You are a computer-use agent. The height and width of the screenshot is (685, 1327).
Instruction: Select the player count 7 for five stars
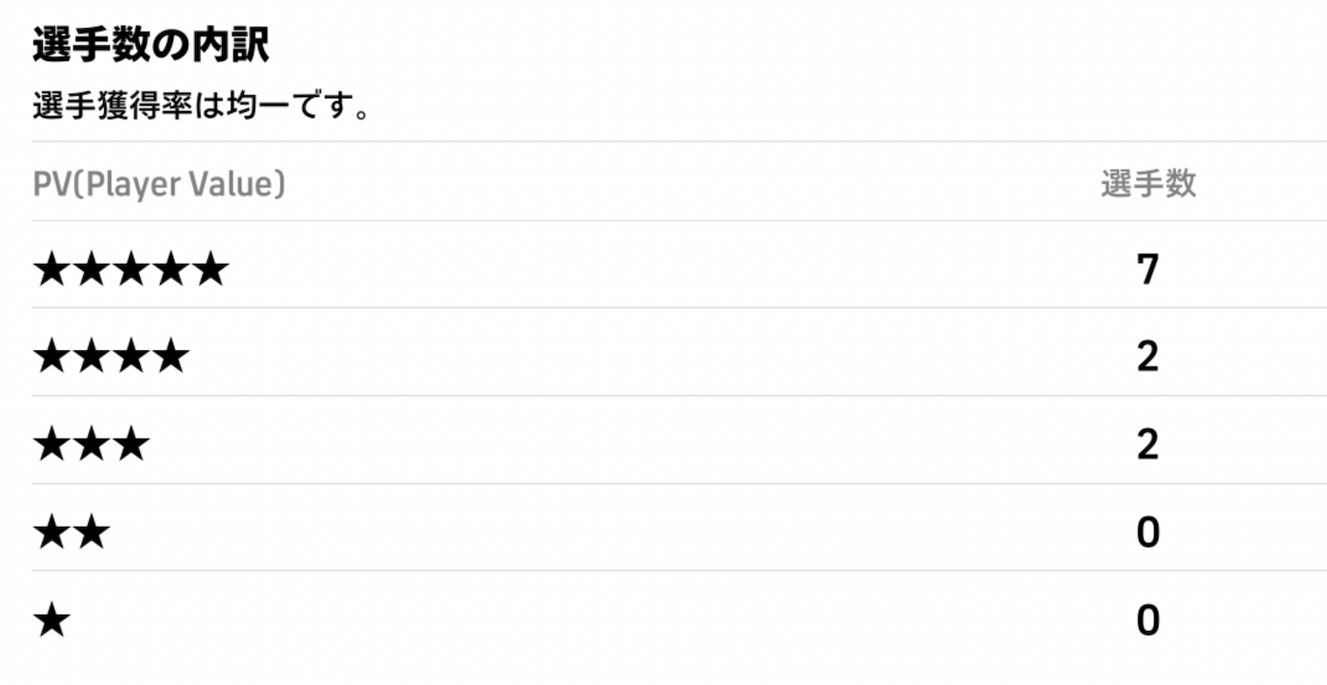[x=1148, y=270]
